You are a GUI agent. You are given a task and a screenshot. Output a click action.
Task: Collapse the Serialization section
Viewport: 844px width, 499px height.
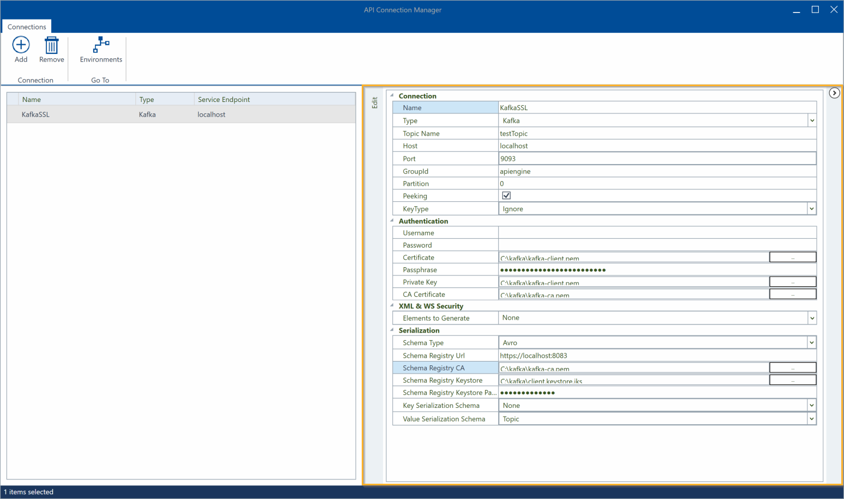pyautogui.click(x=392, y=330)
